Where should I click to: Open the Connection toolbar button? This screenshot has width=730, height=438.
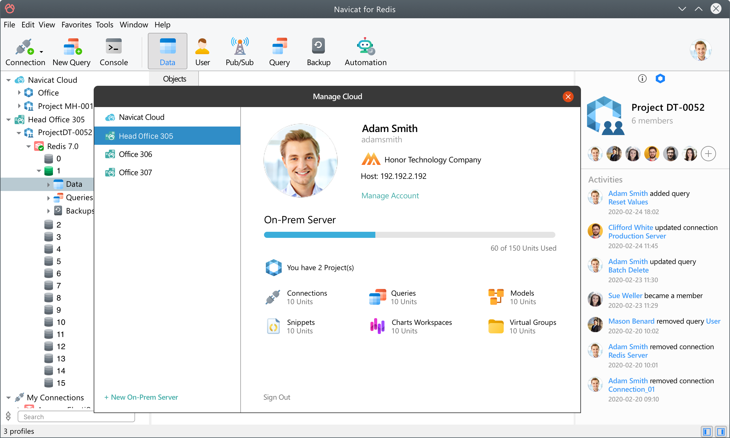coord(25,52)
